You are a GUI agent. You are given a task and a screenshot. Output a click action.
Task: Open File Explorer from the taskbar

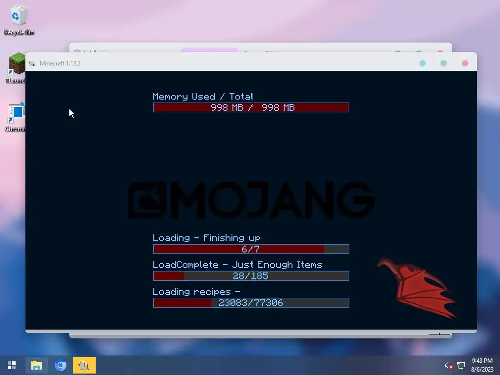36,365
